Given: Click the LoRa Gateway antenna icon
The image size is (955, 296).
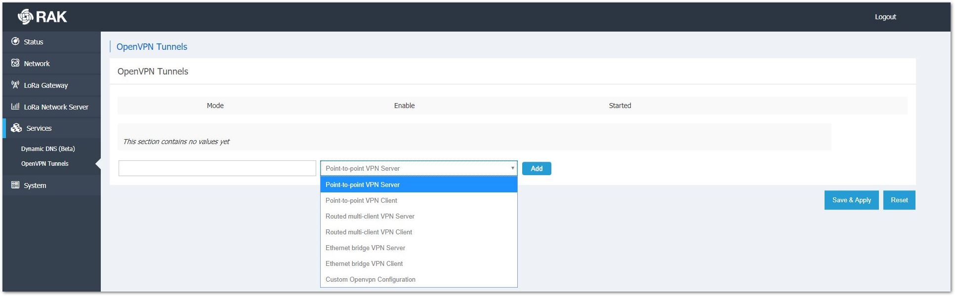Looking at the screenshot, I should pos(15,85).
